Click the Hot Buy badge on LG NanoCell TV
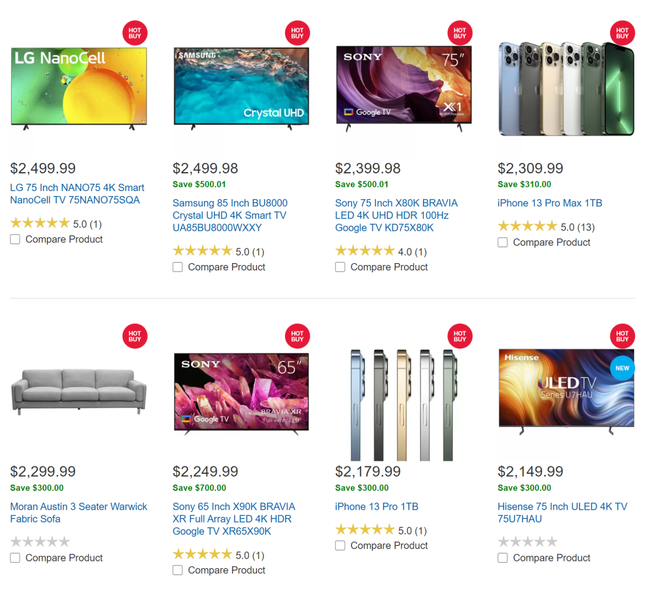The width and height of the screenshot is (659, 594). pyautogui.click(x=134, y=33)
